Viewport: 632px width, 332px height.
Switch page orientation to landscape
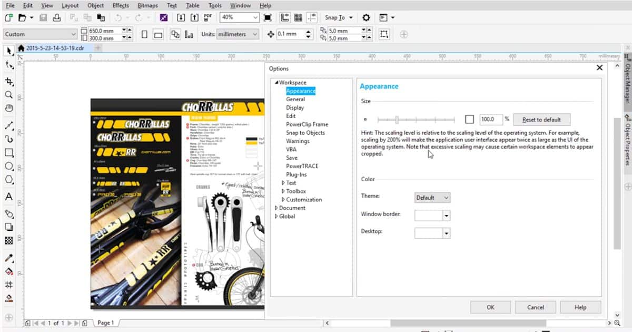click(158, 34)
